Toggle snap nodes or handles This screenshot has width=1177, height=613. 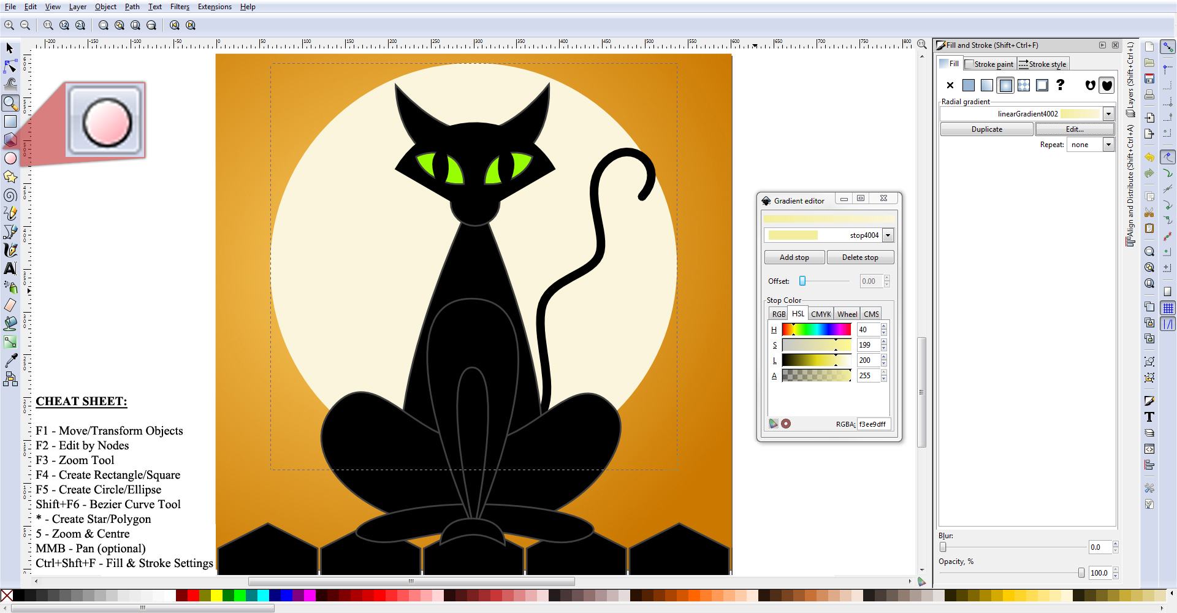coord(1168,158)
